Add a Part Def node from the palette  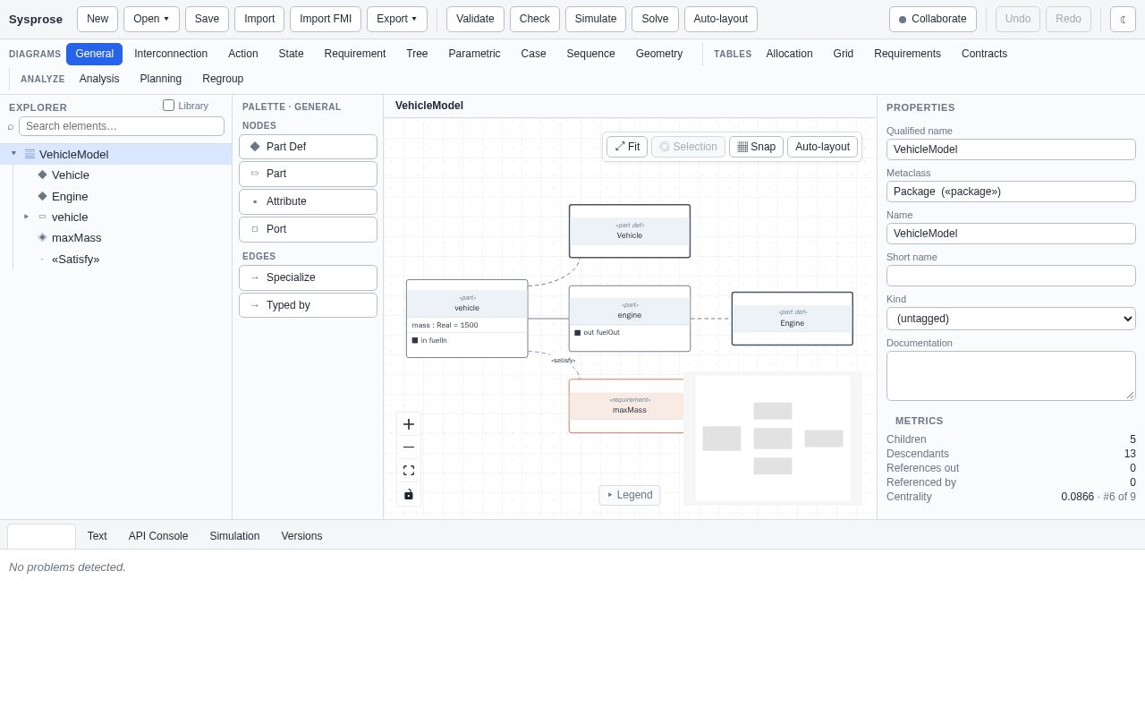point(308,147)
